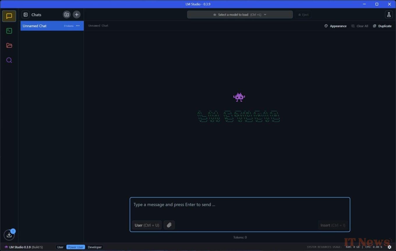396x251 pixels.
Task: Collapse the Chats sidebar panel
Action: pyautogui.click(x=26, y=15)
